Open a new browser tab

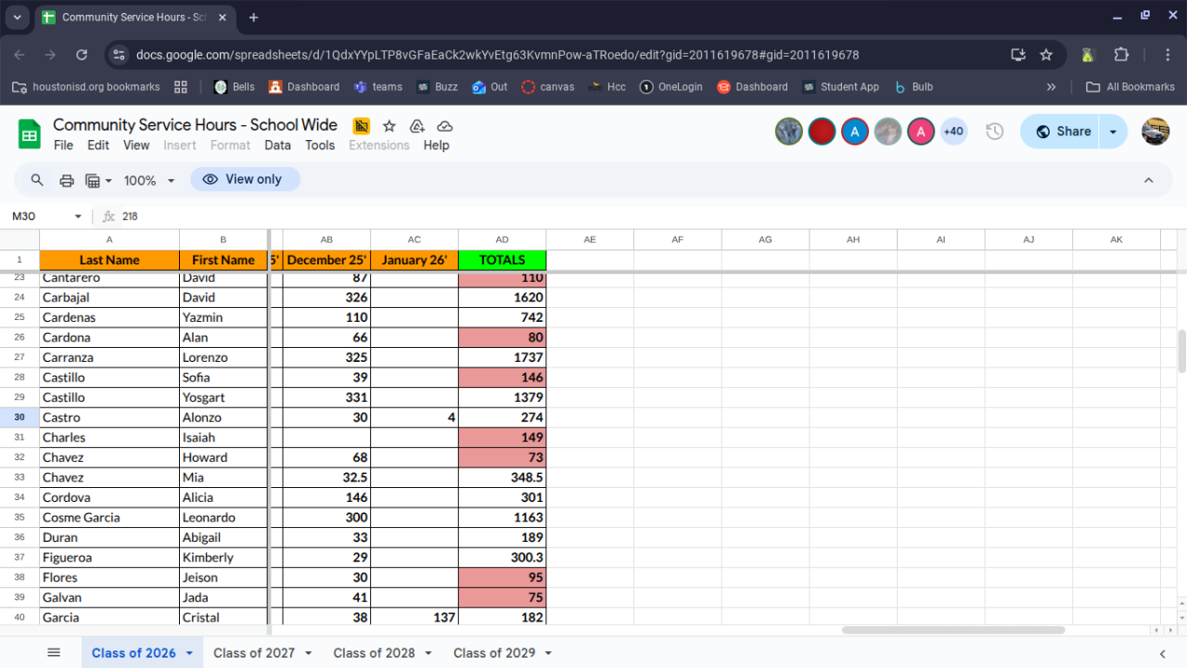pyautogui.click(x=254, y=18)
